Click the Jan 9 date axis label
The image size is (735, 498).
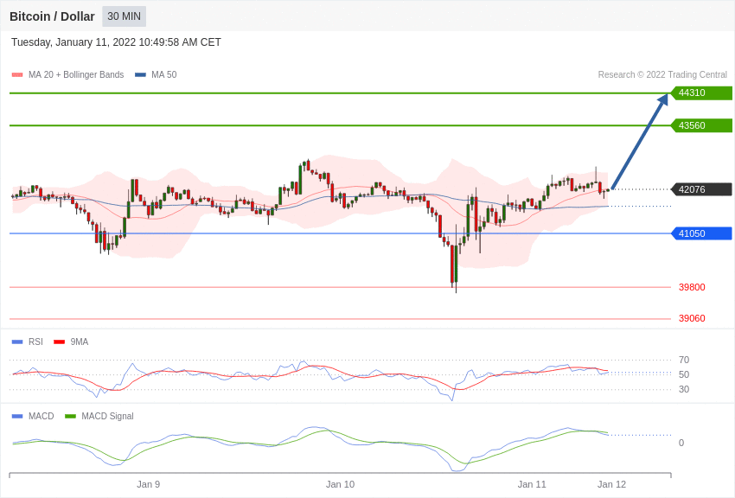(148, 484)
